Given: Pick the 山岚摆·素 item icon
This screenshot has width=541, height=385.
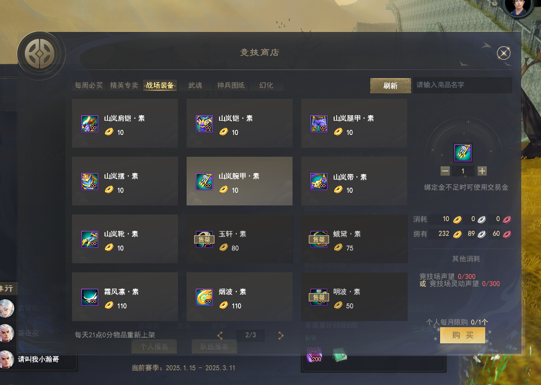Looking at the screenshot, I should (90, 182).
